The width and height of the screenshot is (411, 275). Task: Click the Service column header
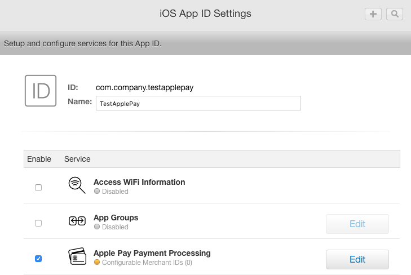click(x=77, y=159)
